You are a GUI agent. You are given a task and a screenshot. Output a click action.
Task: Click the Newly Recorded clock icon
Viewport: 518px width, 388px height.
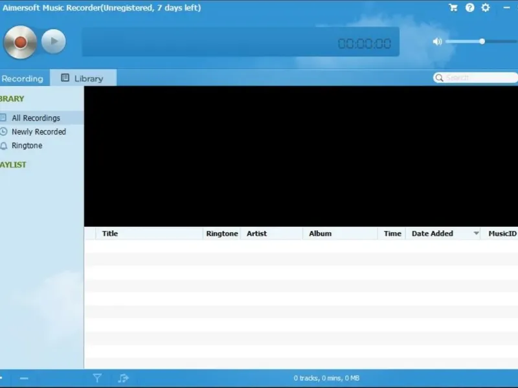tap(3, 132)
